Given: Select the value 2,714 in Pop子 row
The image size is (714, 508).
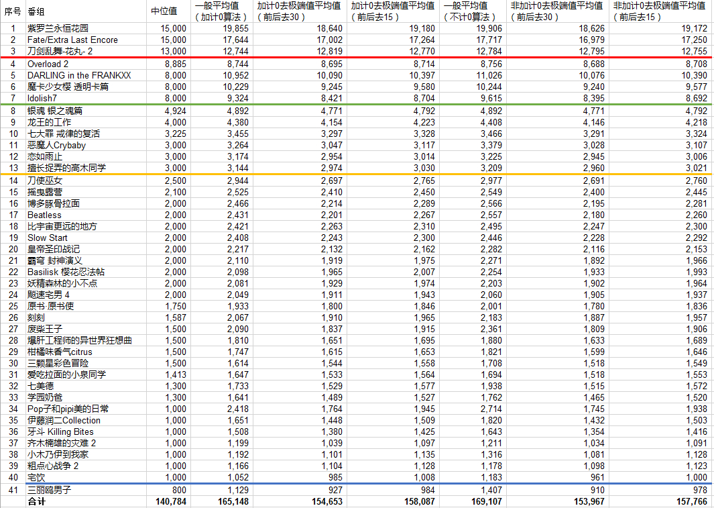Looking at the screenshot, I should [x=491, y=408].
